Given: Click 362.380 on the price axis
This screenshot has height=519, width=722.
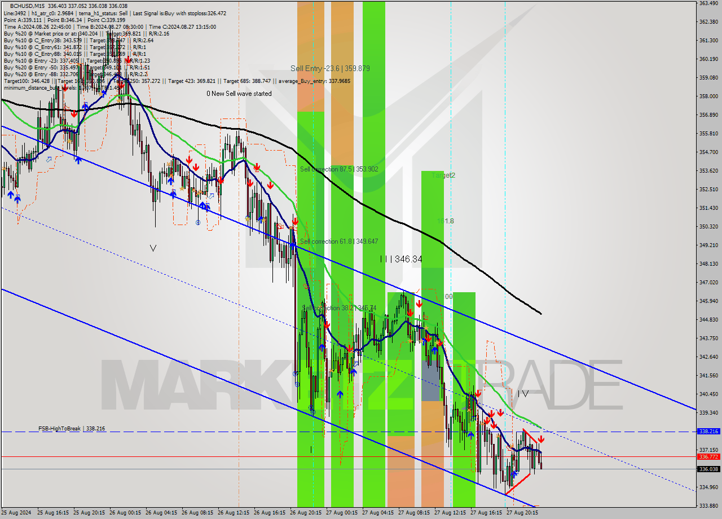Looking at the screenshot, I should [708, 22].
